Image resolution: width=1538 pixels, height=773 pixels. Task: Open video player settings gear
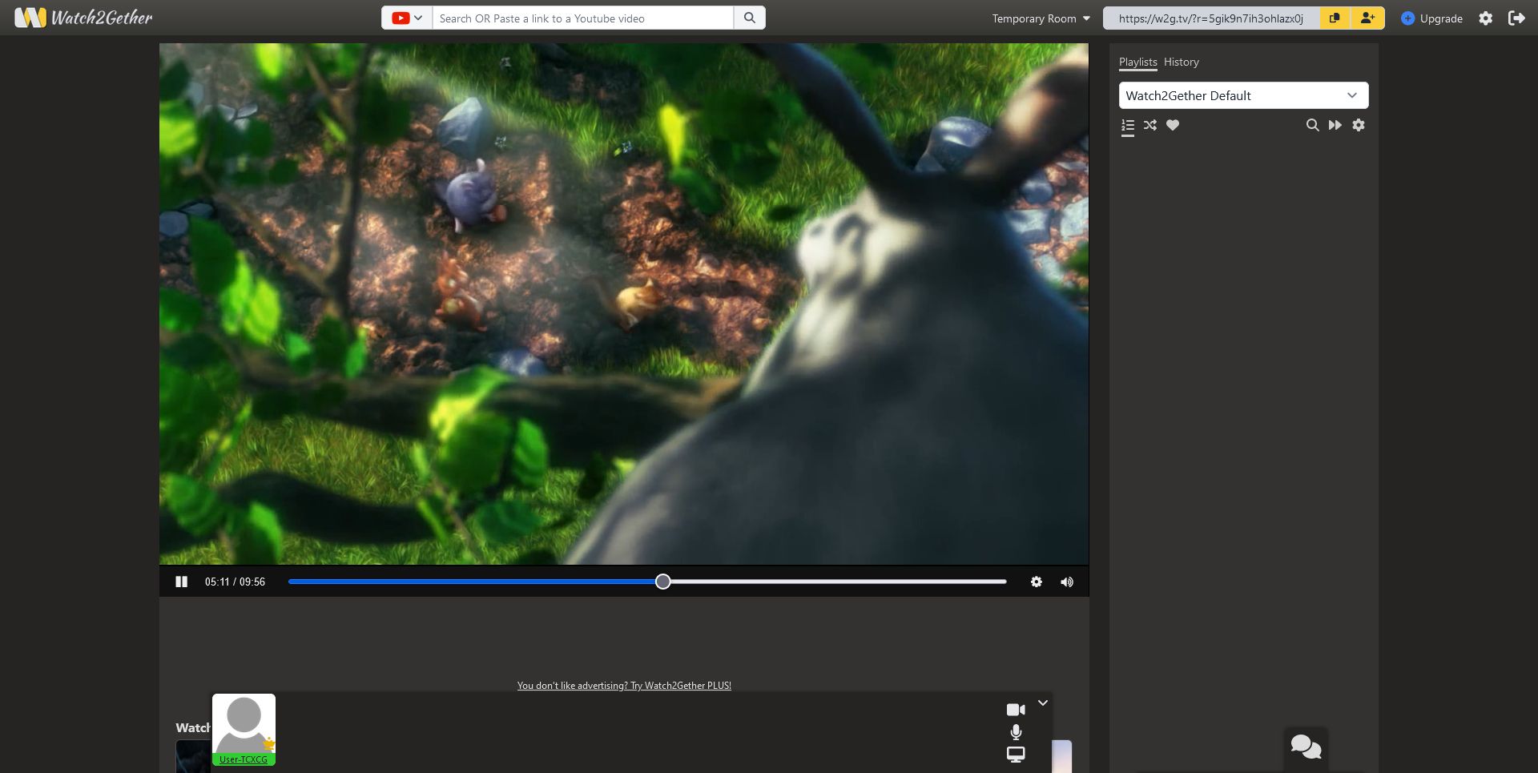[x=1036, y=582]
